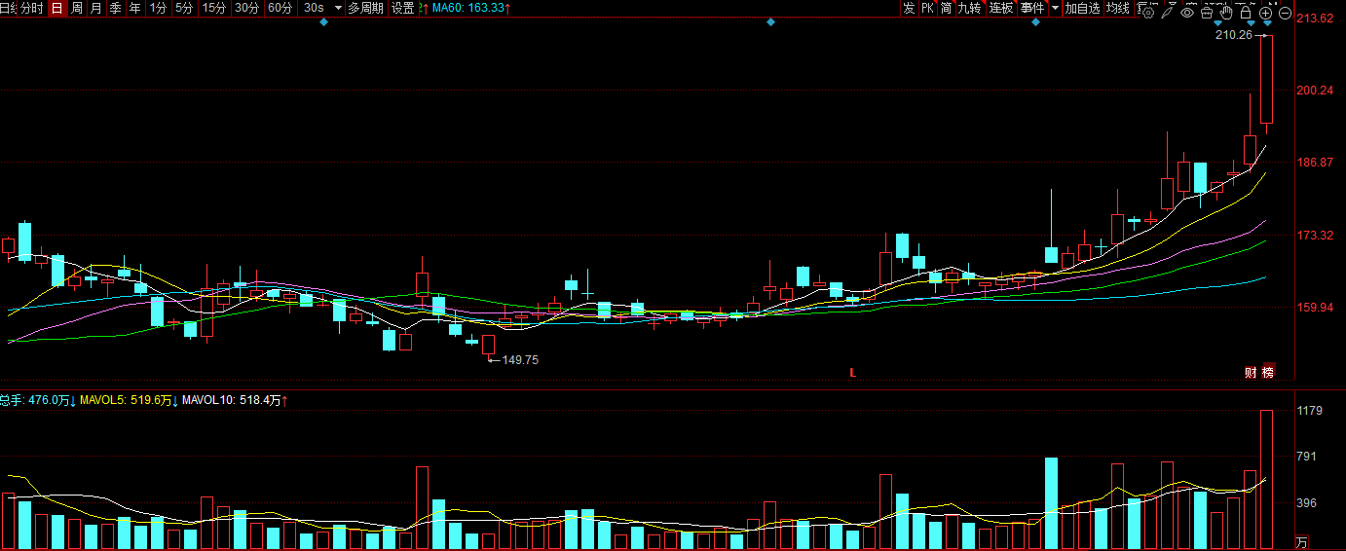This screenshot has height=551, width=1346.
Task: Toggle the 连板 indicator button
Action: pyautogui.click(x=1001, y=8)
